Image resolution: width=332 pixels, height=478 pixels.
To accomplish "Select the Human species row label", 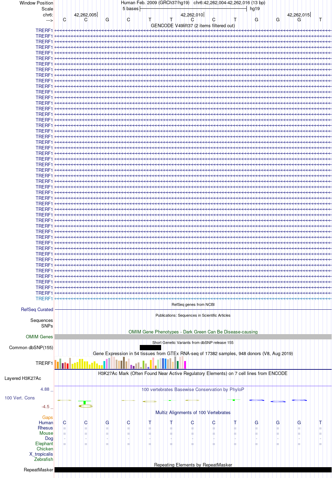I will tap(46, 422).
